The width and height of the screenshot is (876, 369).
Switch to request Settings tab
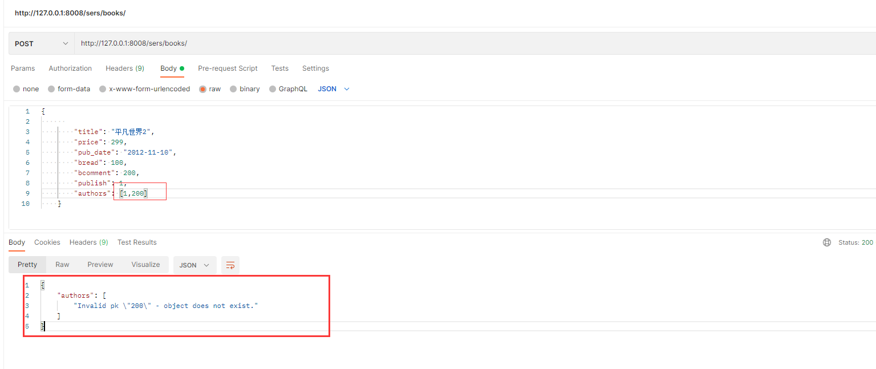(x=315, y=68)
